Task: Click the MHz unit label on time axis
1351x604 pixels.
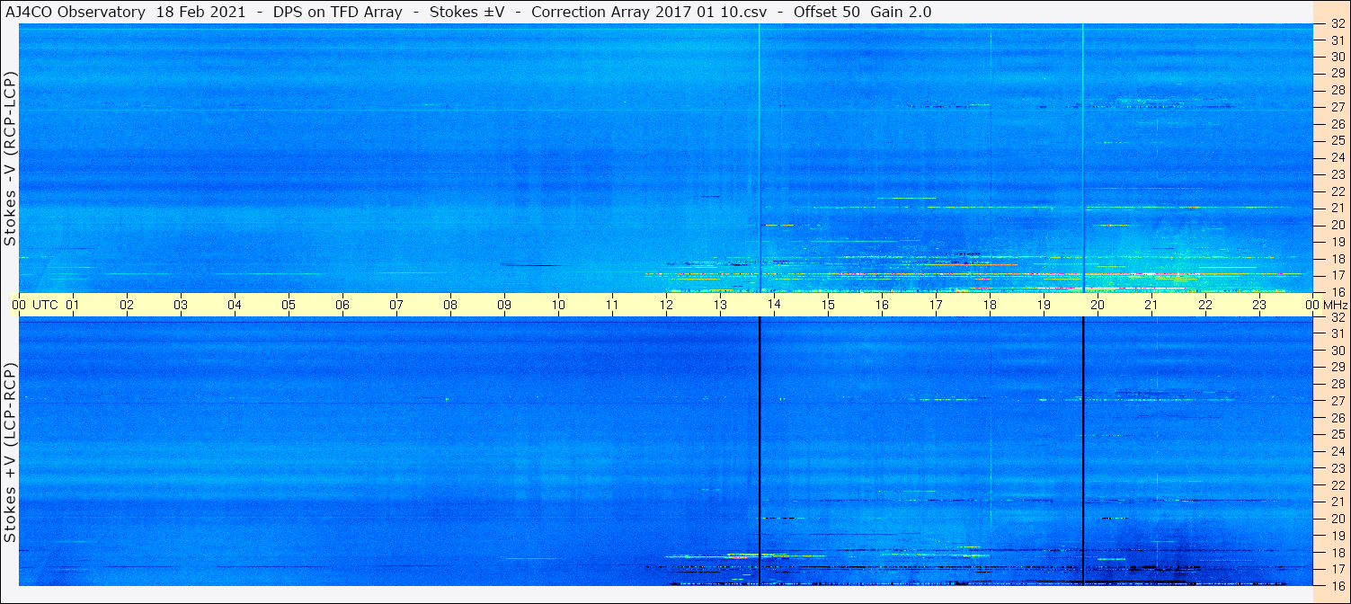Action: tap(1335, 305)
